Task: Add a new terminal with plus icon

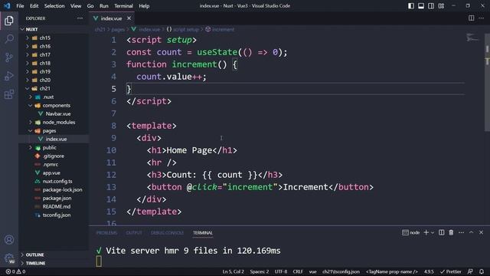Action: 426,232
